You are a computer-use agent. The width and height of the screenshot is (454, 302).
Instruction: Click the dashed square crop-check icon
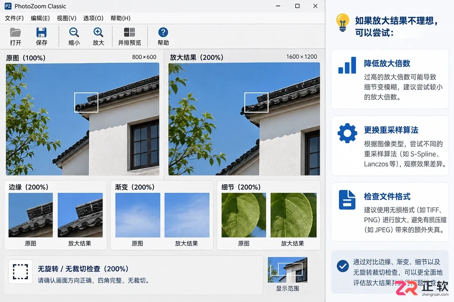point(20,272)
